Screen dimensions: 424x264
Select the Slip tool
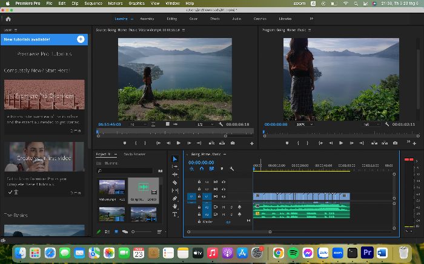click(174, 190)
